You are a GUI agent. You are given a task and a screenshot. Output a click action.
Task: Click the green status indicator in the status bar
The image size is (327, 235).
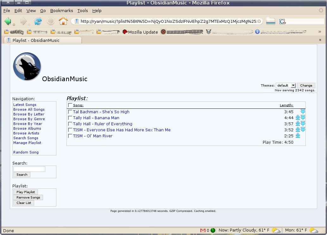click(213, 230)
